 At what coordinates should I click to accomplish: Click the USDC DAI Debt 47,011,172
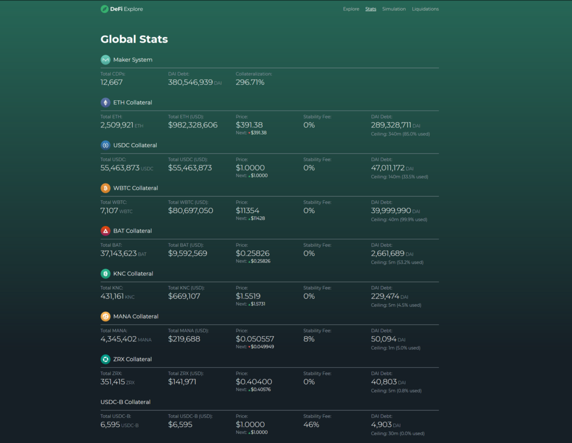pos(388,168)
